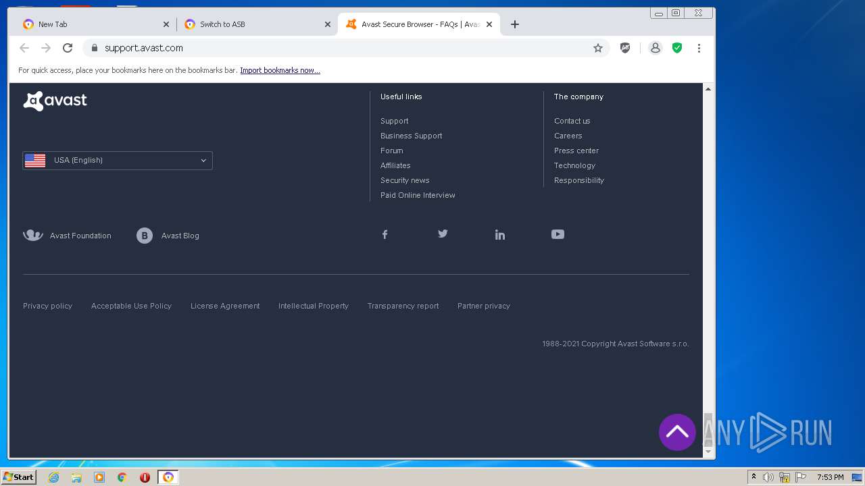The width and height of the screenshot is (865, 486).
Task: Show hidden system tray icons
Action: pyautogui.click(x=754, y=477)
